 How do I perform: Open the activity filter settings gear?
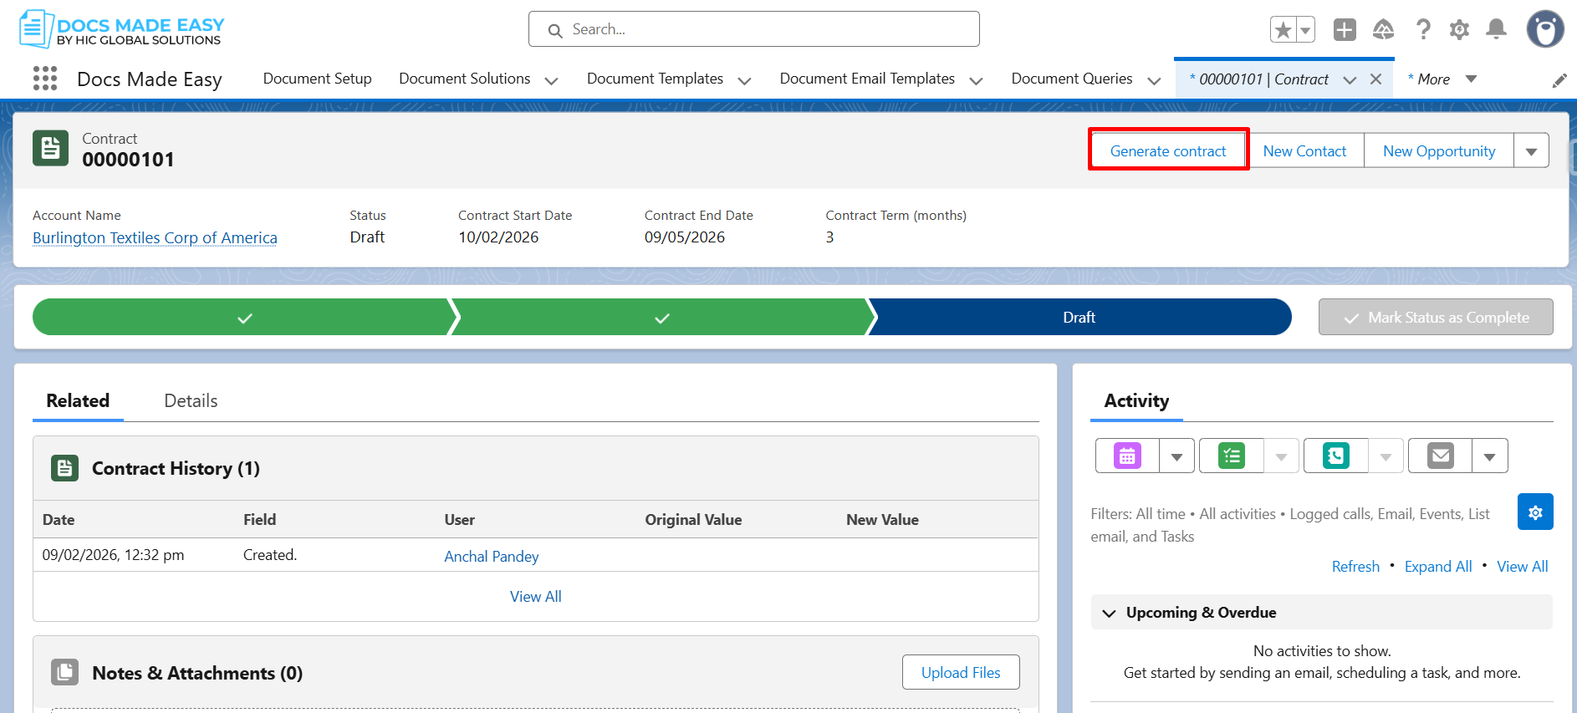click(1535, 512)
